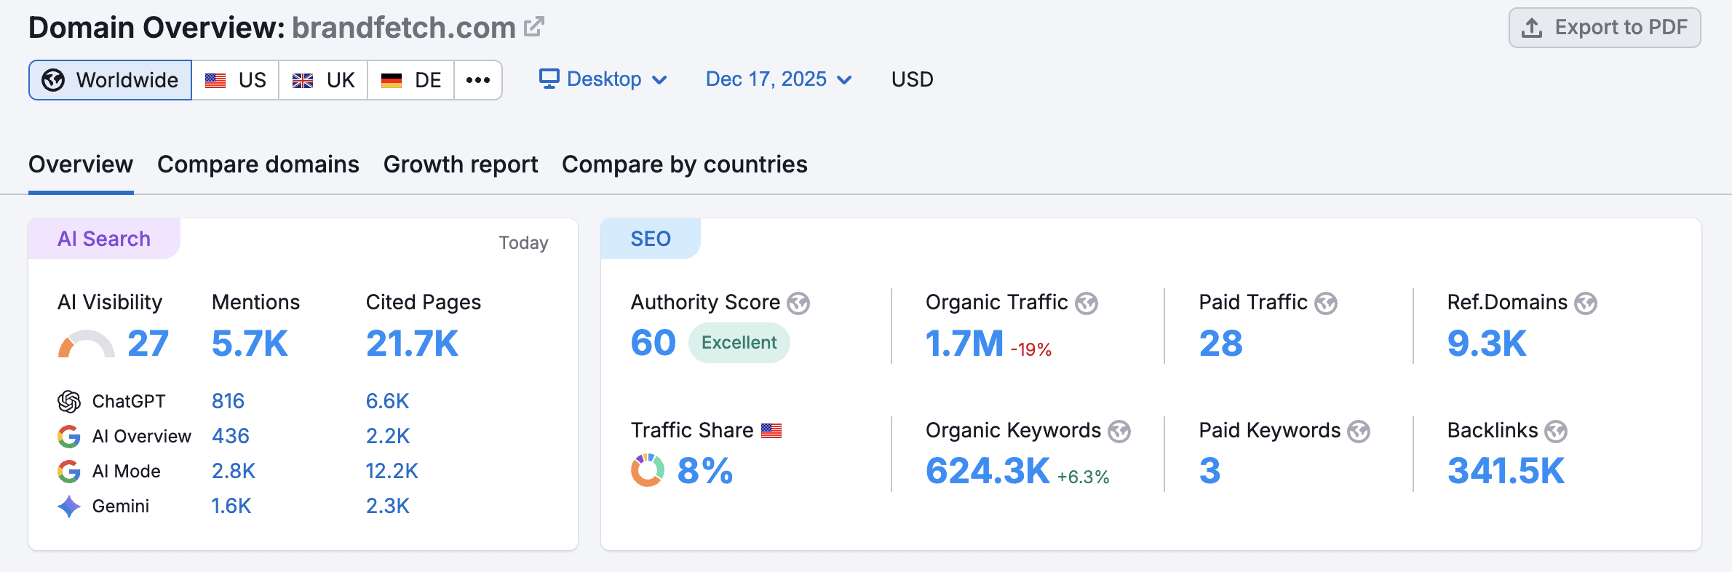Screen dimensions: 1732x572
Task: Click globe icon next to Organic Keywords
Action: point(1119,432)
